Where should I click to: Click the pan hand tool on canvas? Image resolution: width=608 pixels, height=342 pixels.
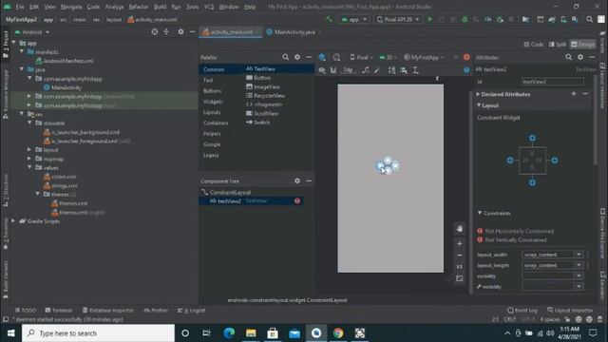pos(460,229)
